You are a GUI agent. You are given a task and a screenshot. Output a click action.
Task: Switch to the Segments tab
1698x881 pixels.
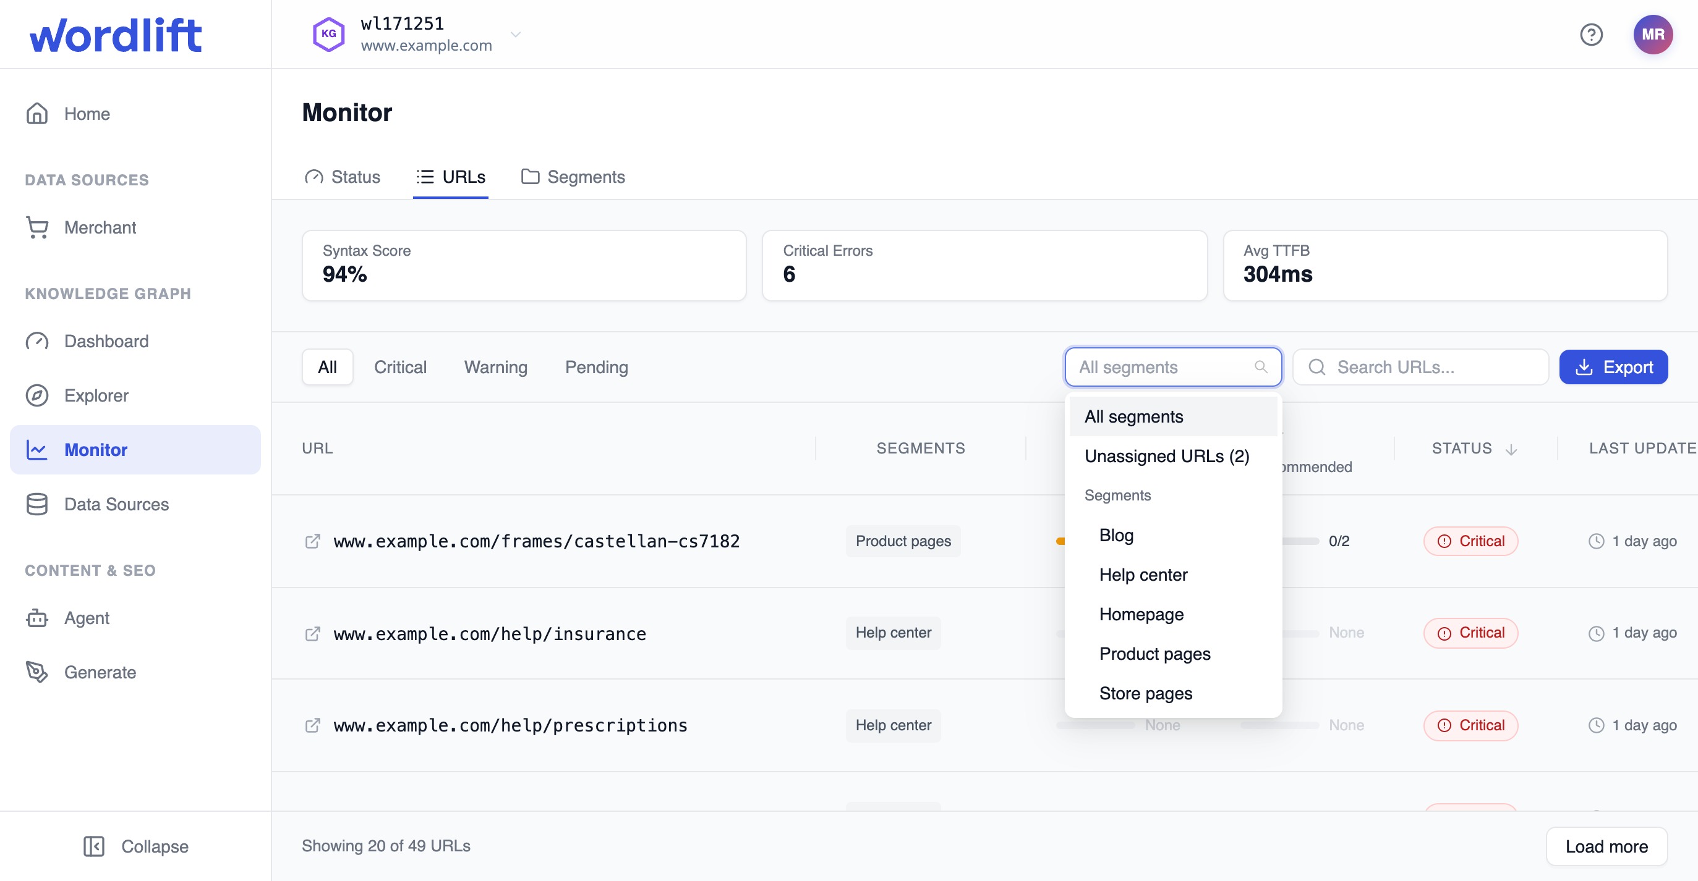[x=573, y=177]
